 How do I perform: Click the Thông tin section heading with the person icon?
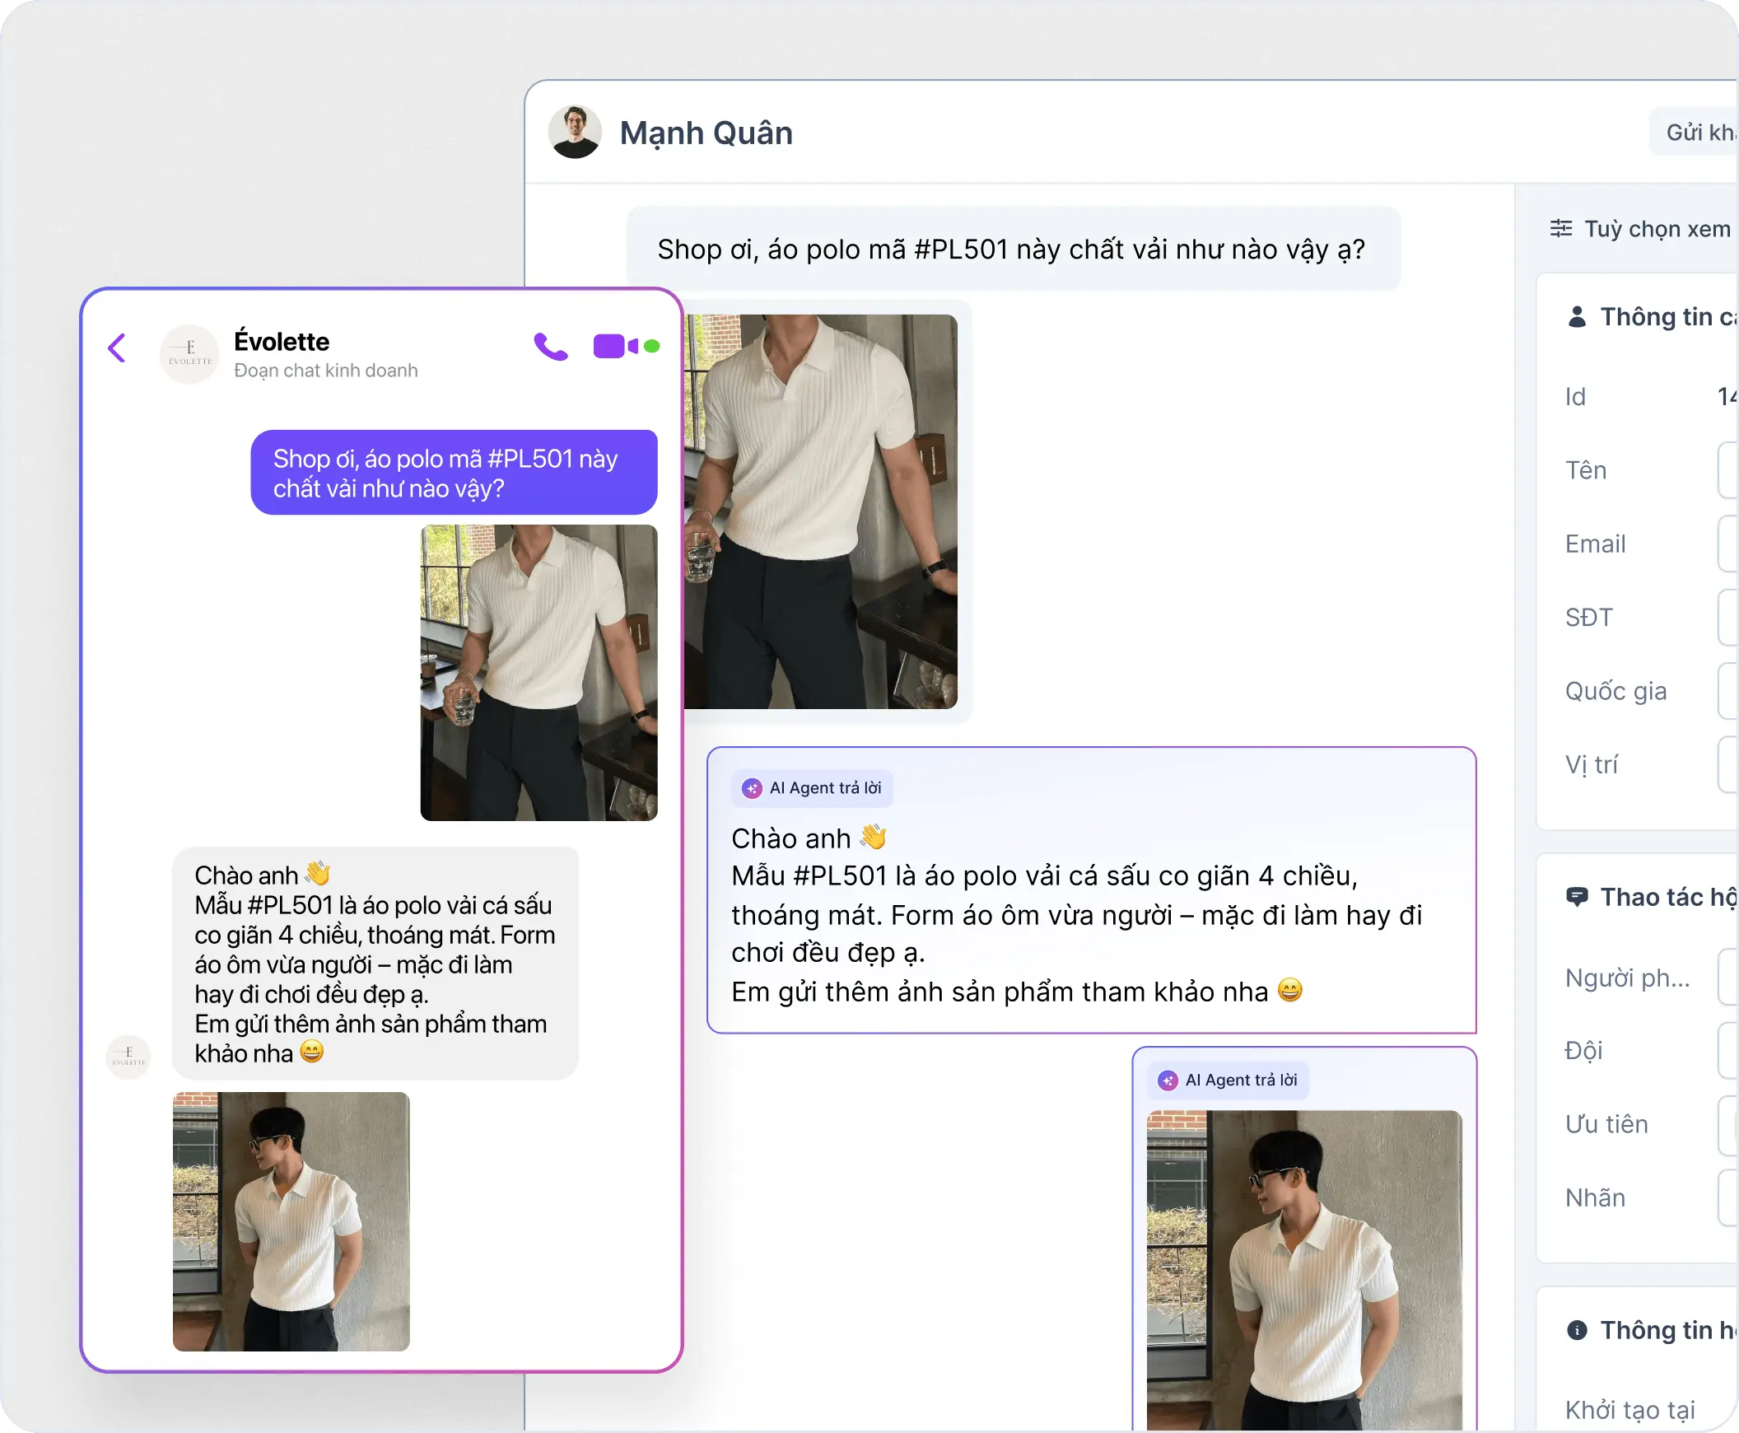[1669, 317]
